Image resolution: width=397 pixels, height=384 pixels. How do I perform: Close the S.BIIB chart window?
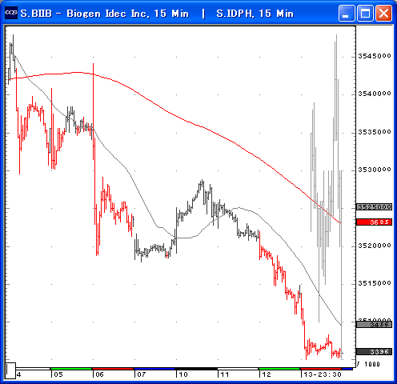click(x=383, y=13)
